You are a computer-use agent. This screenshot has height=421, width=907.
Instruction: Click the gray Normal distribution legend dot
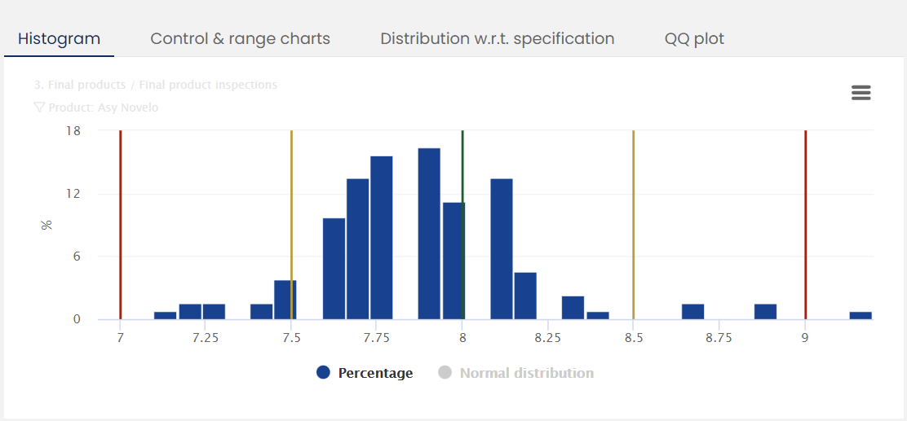click(x=445, y=373)
